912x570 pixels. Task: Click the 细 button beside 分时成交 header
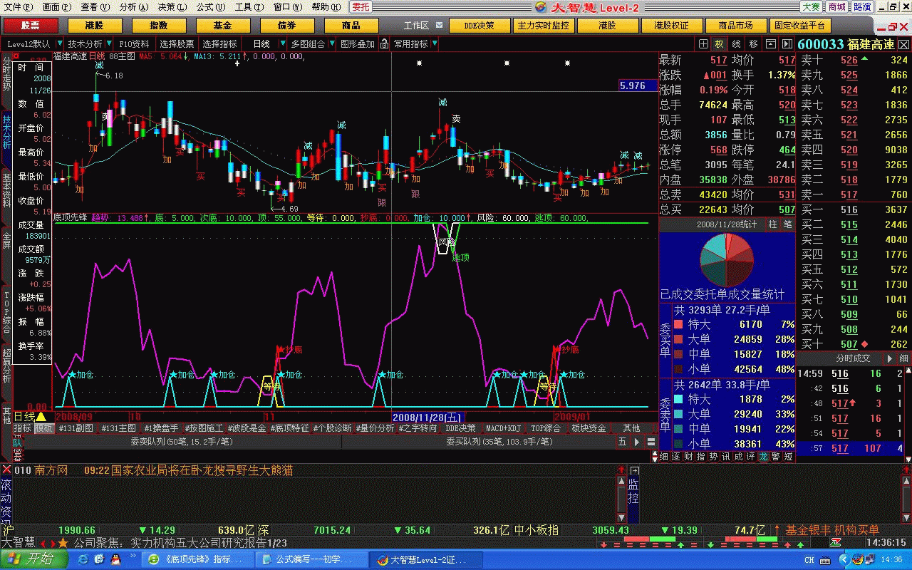pyautogui.click(x=903, y=358)
